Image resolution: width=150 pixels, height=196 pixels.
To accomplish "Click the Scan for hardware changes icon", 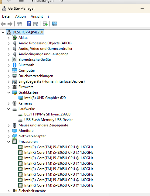I will point(55,24).
